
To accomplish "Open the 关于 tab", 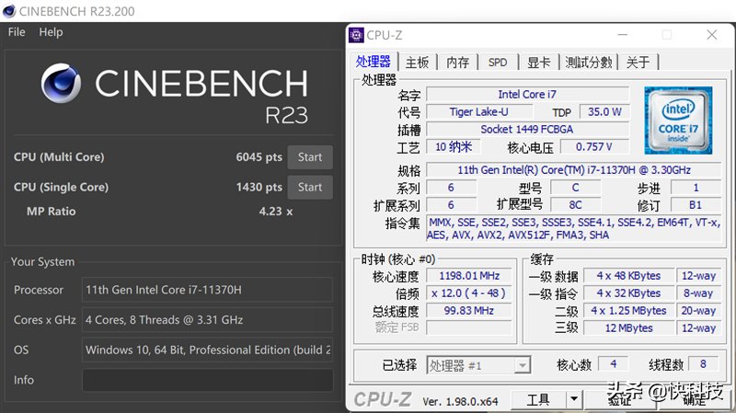I will click(x=638, y=63).
